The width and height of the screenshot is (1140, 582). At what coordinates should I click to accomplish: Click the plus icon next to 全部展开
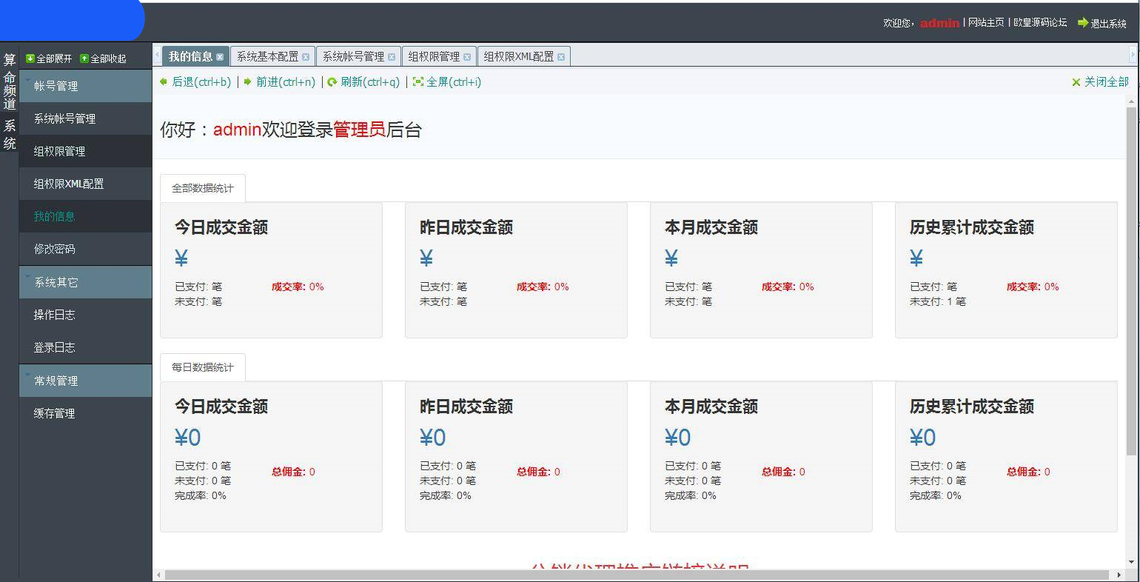[x=30, y=57]
